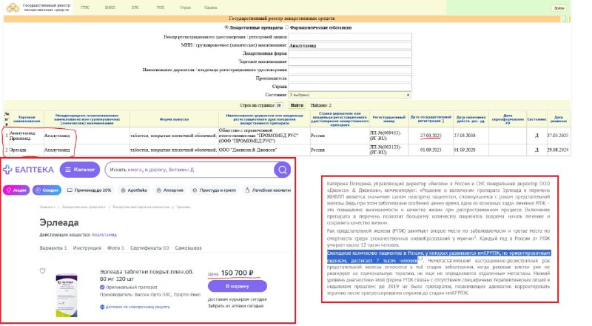Open the Состояние dropdown
This screenshot has width=592, height=326.
[349, 95]
